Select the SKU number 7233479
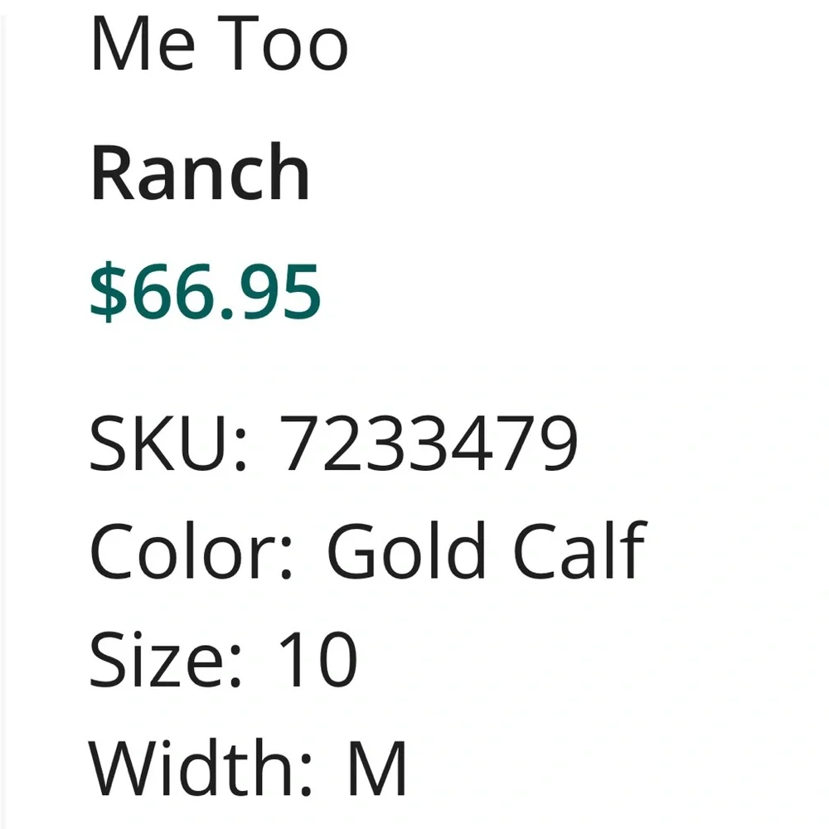 coord(429,443)
